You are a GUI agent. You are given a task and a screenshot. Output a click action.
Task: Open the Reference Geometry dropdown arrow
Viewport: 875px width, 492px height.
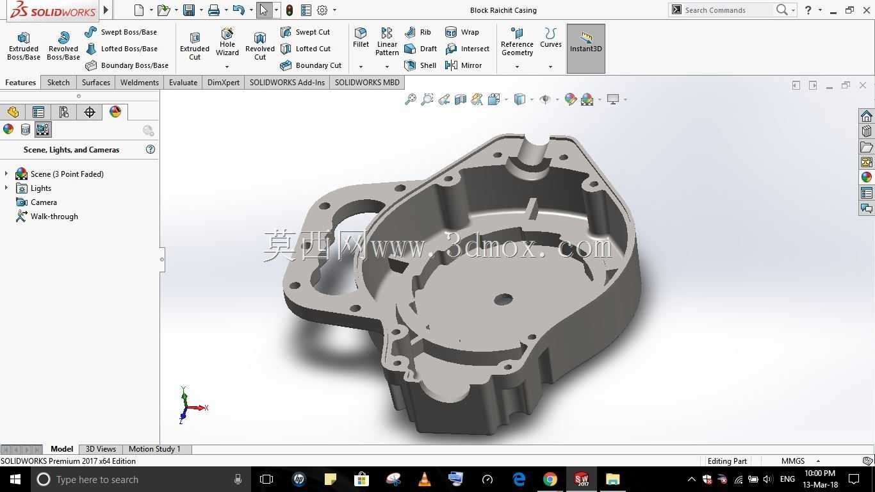pyautogui.click(x=517, y=67)
